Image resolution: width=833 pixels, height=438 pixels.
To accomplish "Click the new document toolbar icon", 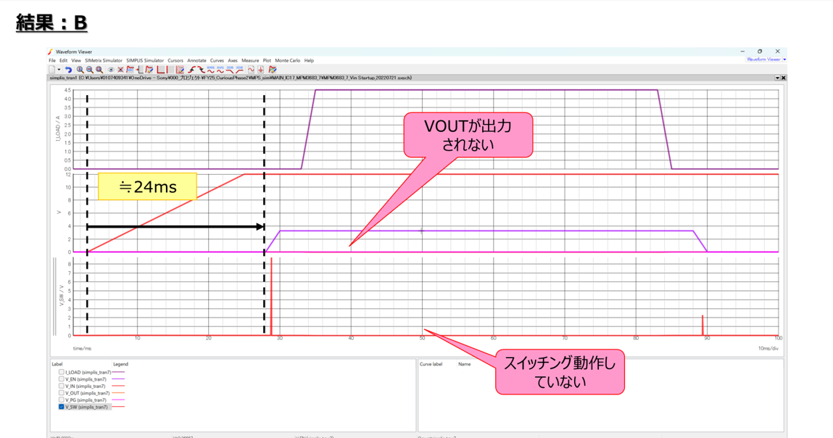I will click(51, 70).
